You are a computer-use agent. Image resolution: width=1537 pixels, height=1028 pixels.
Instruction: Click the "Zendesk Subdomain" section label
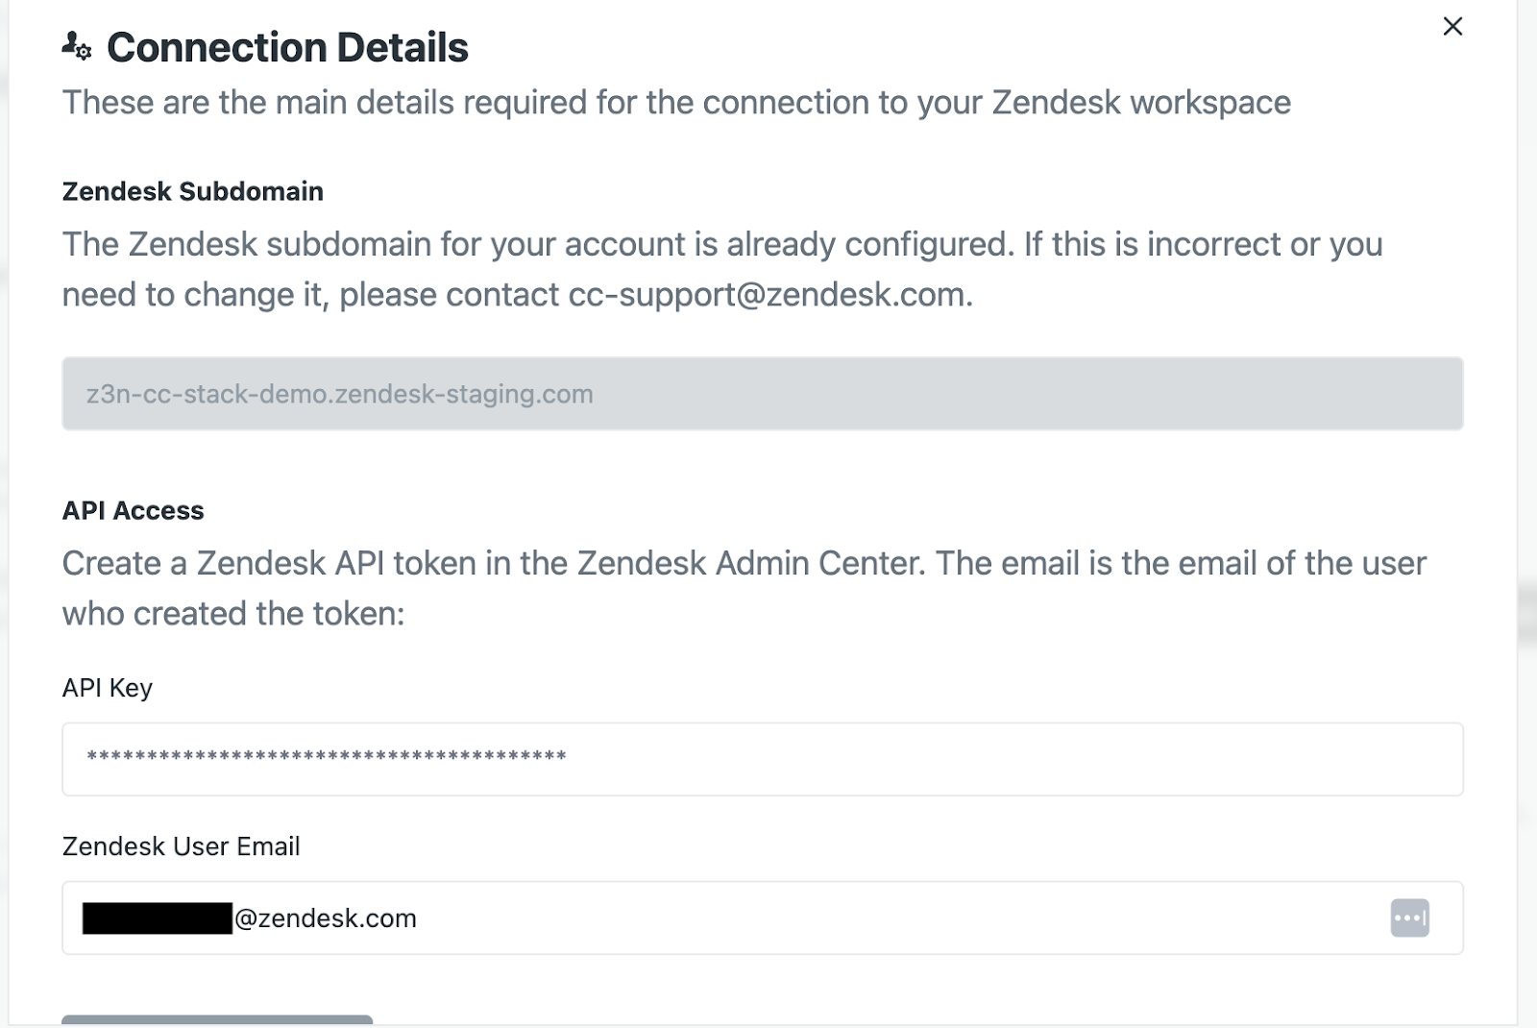pyautogui.click(x=192, y=191)
